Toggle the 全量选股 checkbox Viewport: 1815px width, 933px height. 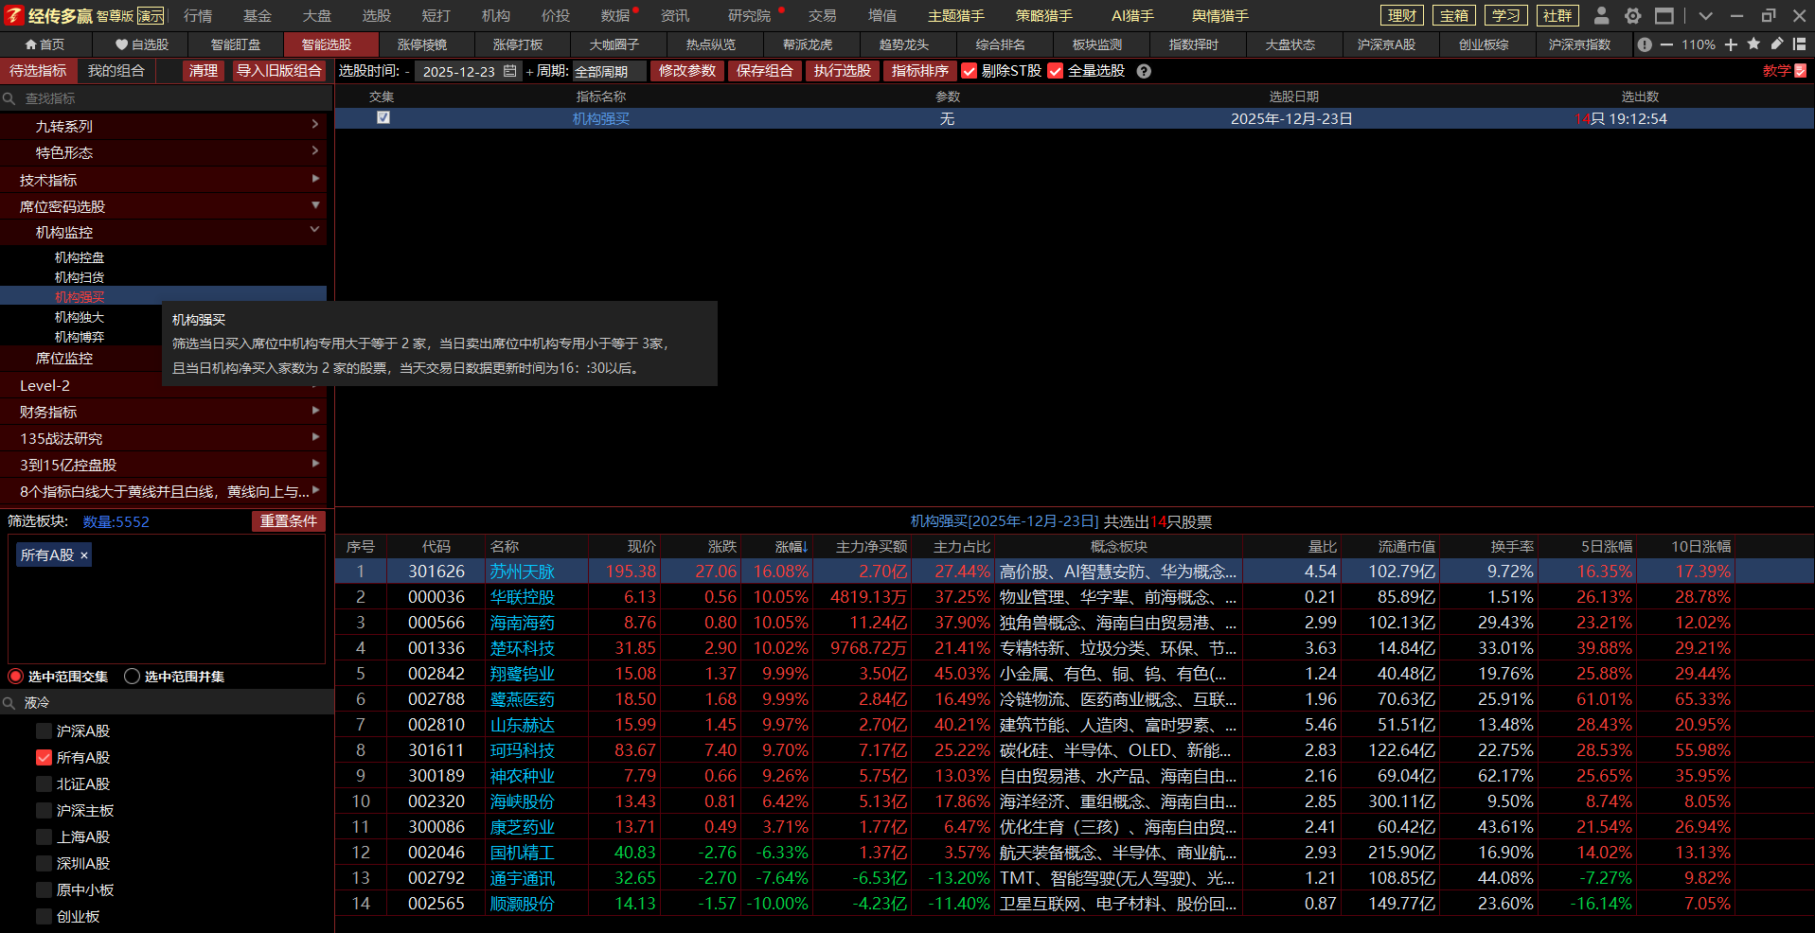point(1056,71)
